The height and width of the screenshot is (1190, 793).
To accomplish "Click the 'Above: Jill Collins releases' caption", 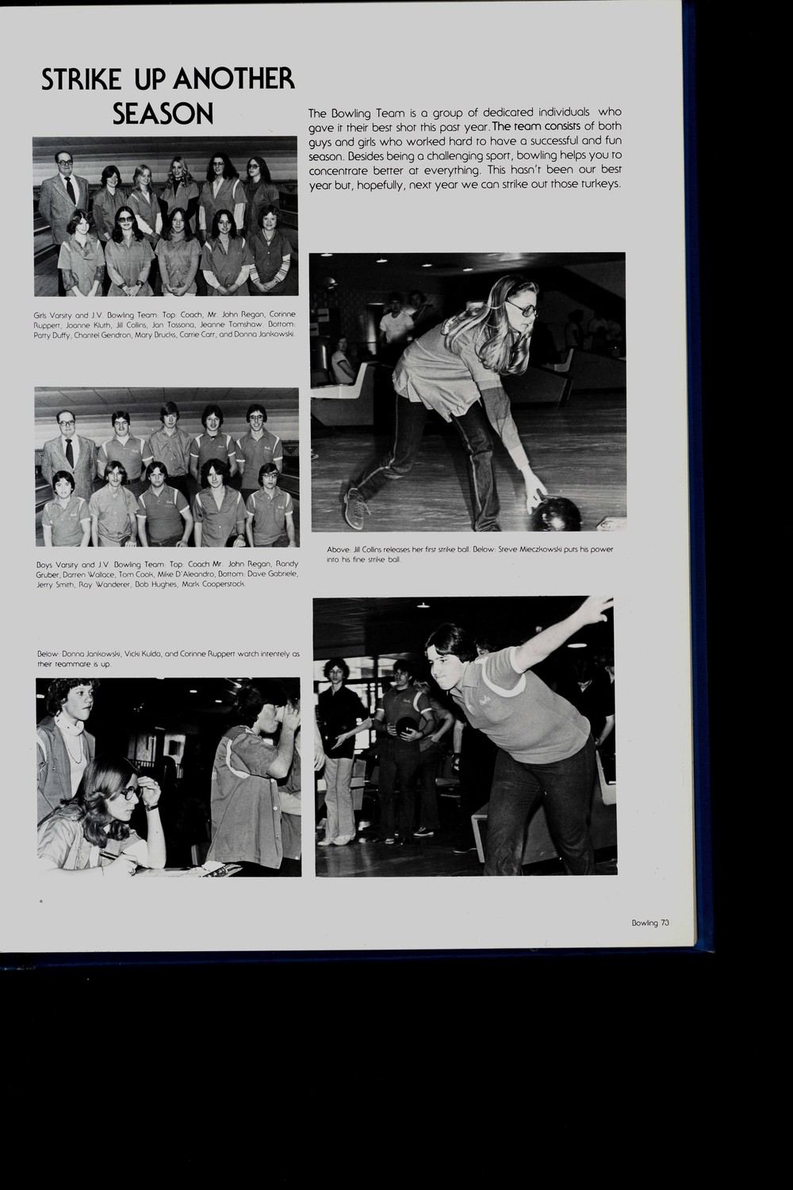I will click(x=469, y=554).
